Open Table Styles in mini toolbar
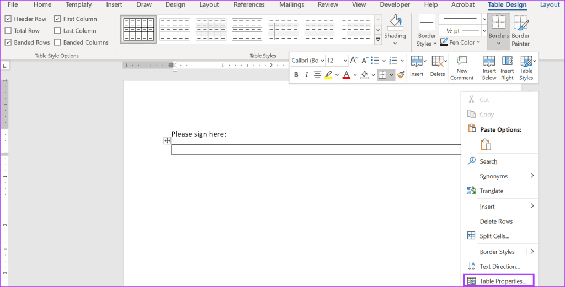This screenshot has height=287, width=565. coord(526,68)
